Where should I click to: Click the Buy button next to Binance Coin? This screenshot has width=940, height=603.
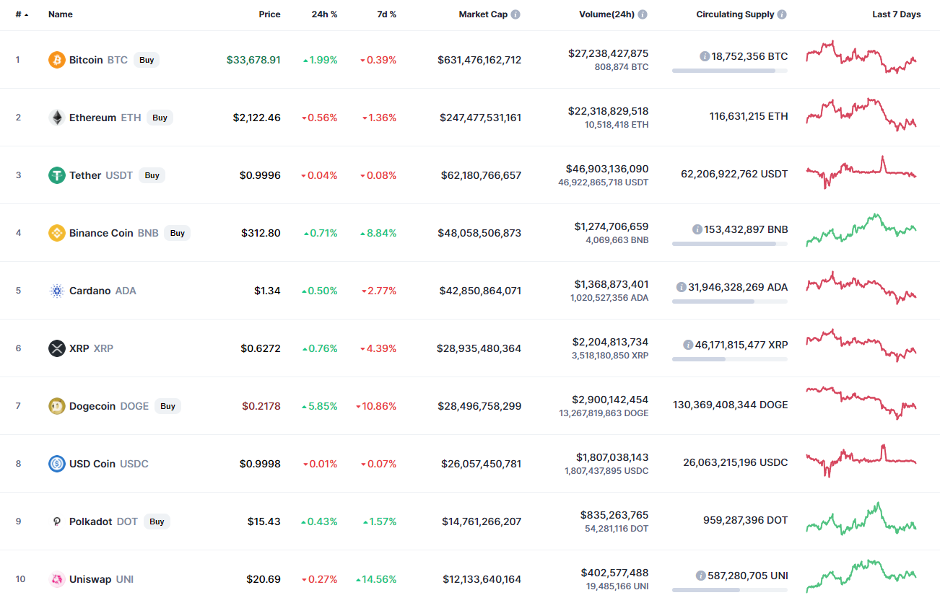tap(178, 233)
